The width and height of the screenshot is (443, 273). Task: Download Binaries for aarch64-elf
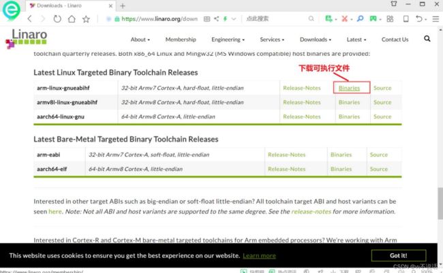(x=341, y=169)
